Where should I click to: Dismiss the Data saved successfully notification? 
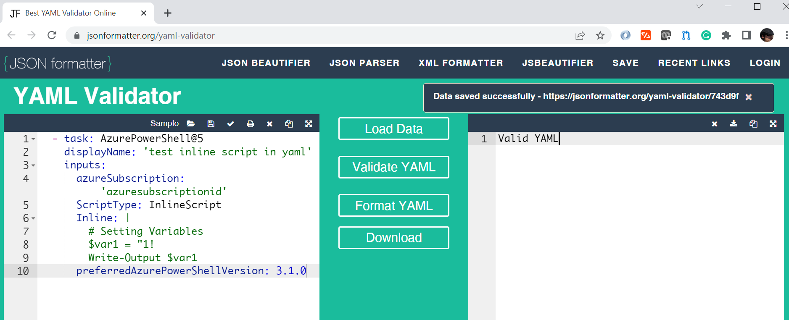749,97
